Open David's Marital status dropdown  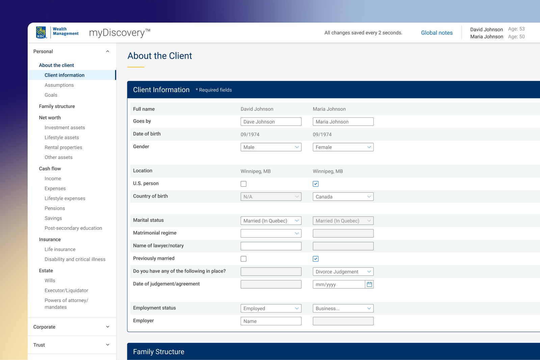tap(271, 221)
